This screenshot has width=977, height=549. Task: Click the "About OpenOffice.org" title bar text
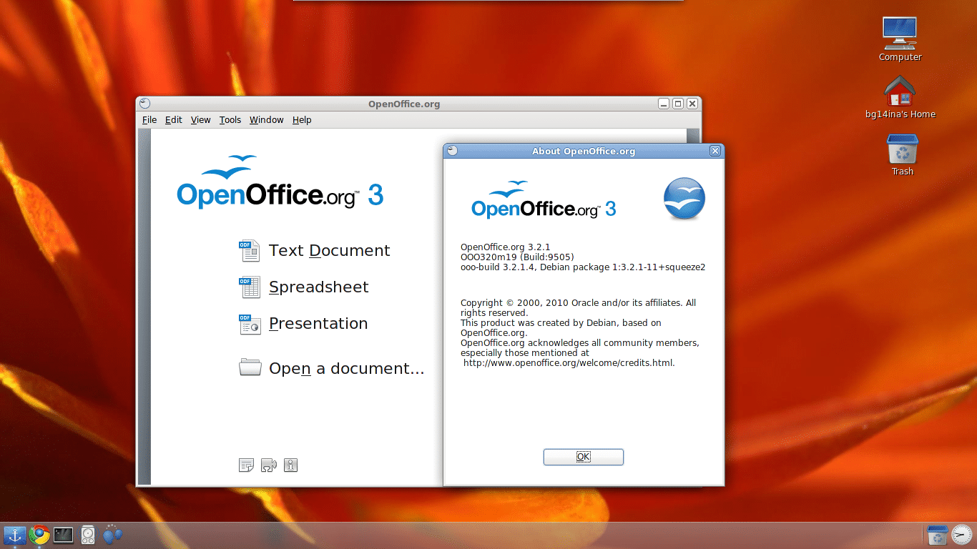(584, 151)
